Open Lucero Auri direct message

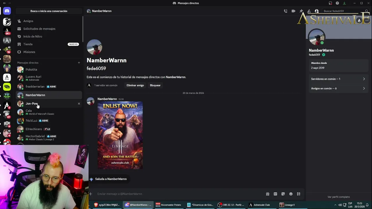(49, 78)
